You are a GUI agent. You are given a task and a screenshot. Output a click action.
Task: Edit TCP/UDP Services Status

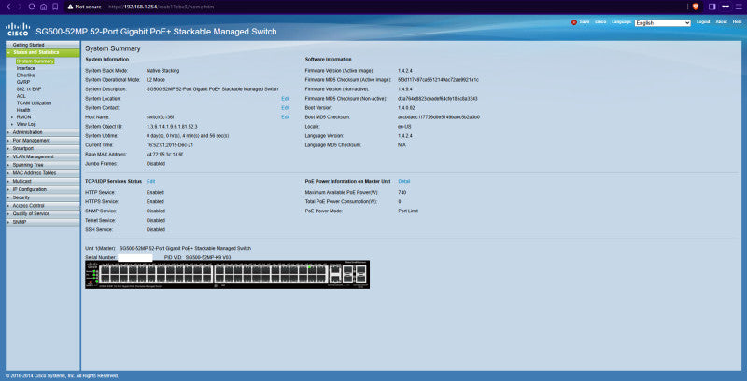(151, 181)
